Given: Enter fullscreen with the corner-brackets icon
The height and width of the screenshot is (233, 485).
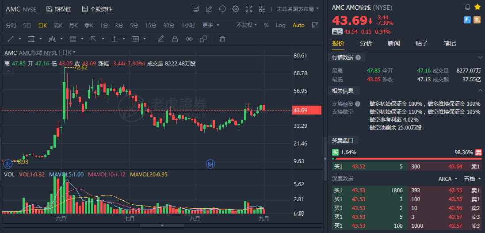Looking at the screenshot, I should coord(248,9).
